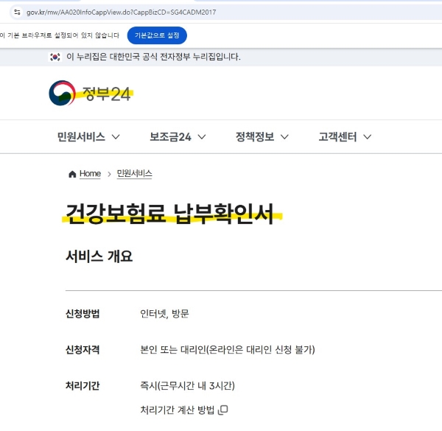The width and height of the screenshot is (442, 431).
Task: Click the text 인터넷, 방문
Action: tap(164, 313)
